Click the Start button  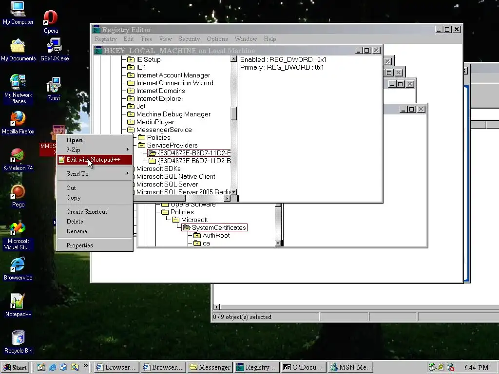click(15, 367)
